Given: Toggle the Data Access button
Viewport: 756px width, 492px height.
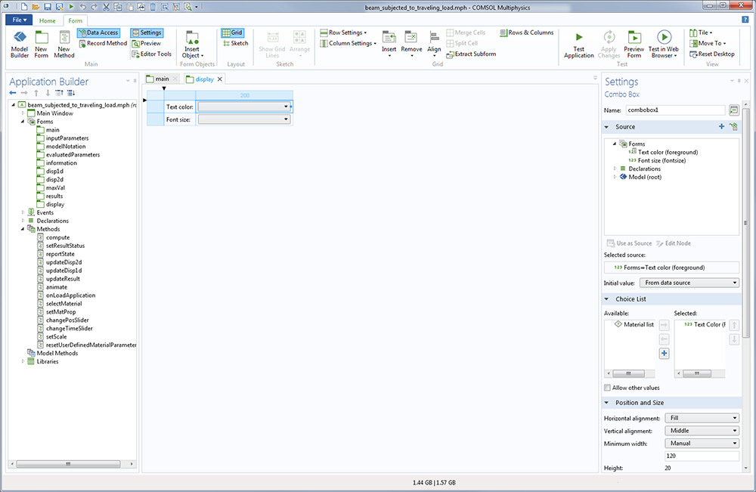Looking at the screenshot, I should (x=98, y=32).
